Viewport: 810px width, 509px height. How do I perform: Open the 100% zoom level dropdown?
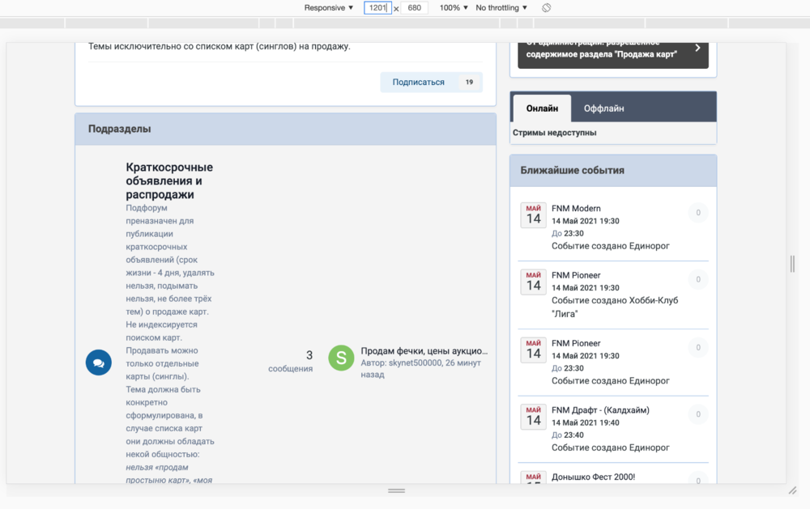(454, 8)
